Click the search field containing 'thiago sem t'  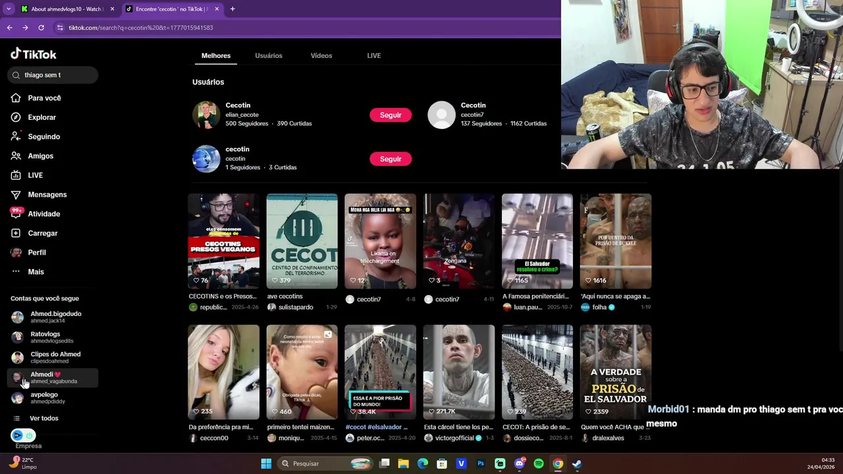54,75
